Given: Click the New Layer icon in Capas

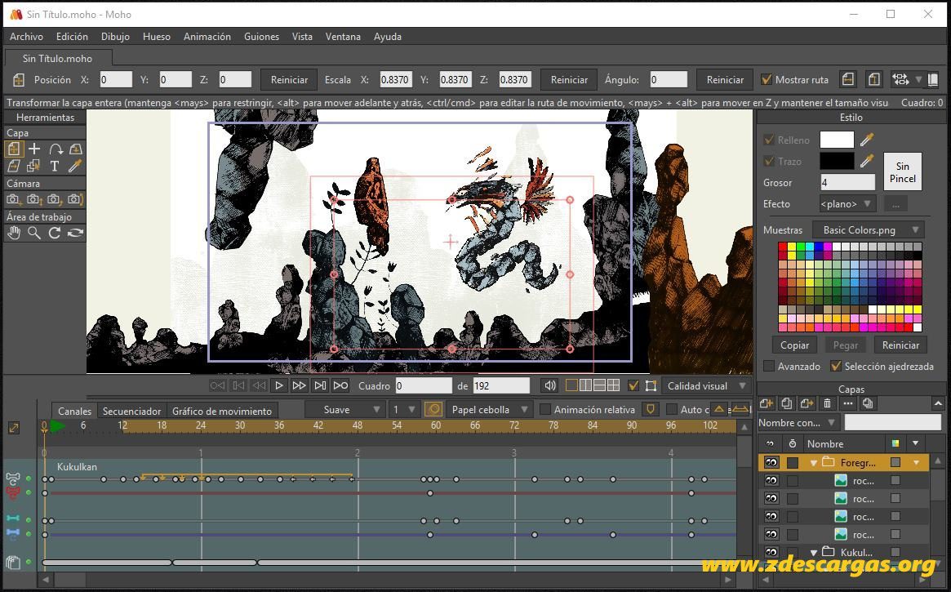Looking at the screenshot, I should 766,403.
